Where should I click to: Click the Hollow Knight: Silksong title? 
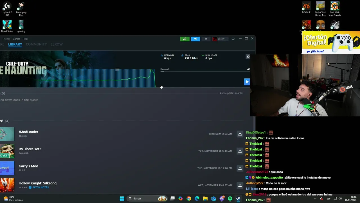[x=37, y=183]
